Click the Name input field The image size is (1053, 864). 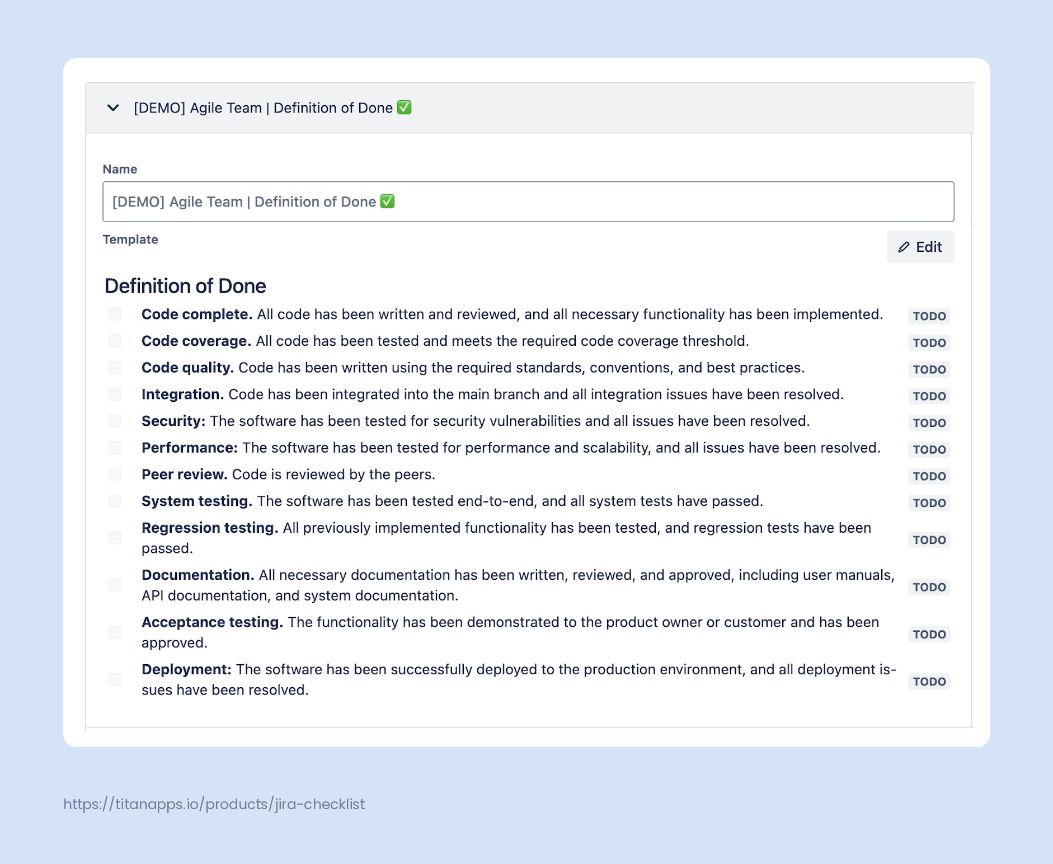click(528, 201)
